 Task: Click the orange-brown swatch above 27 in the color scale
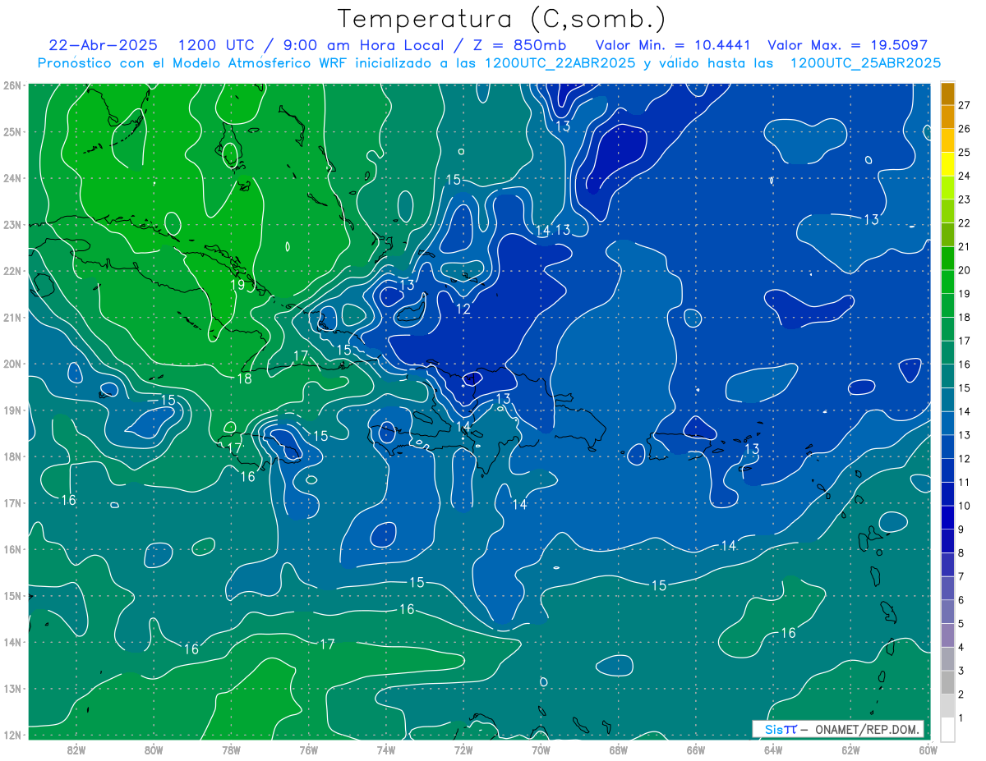tap(947, 94)
